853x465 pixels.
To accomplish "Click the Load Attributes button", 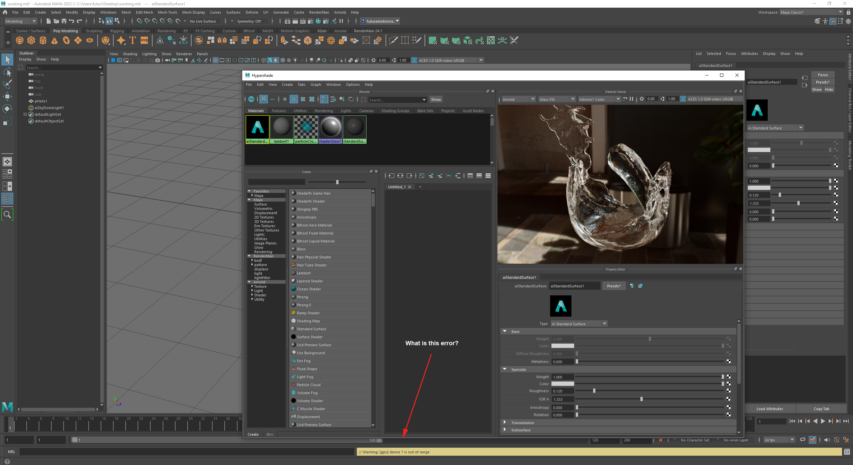I will (770, 409).
